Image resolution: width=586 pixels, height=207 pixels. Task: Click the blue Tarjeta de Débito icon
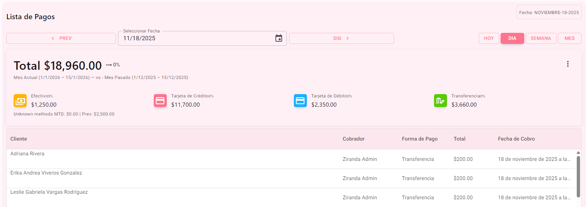[300, 100]
